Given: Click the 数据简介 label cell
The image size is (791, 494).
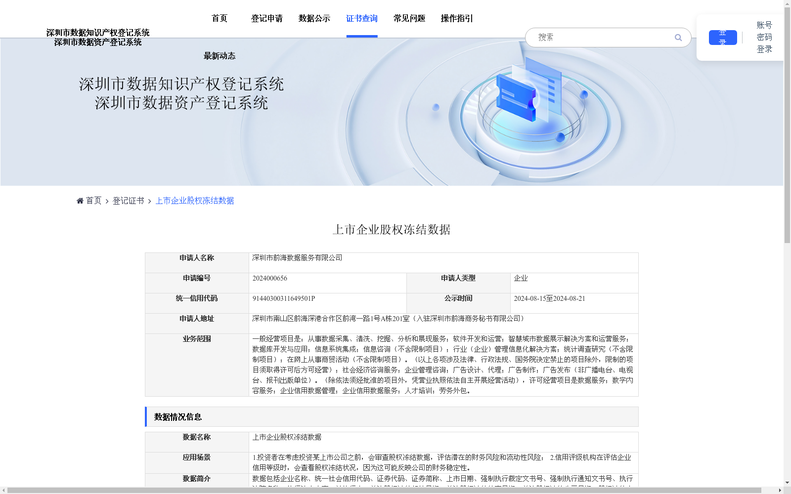Looking at the screenshot, I should click(x=197, y=480).
